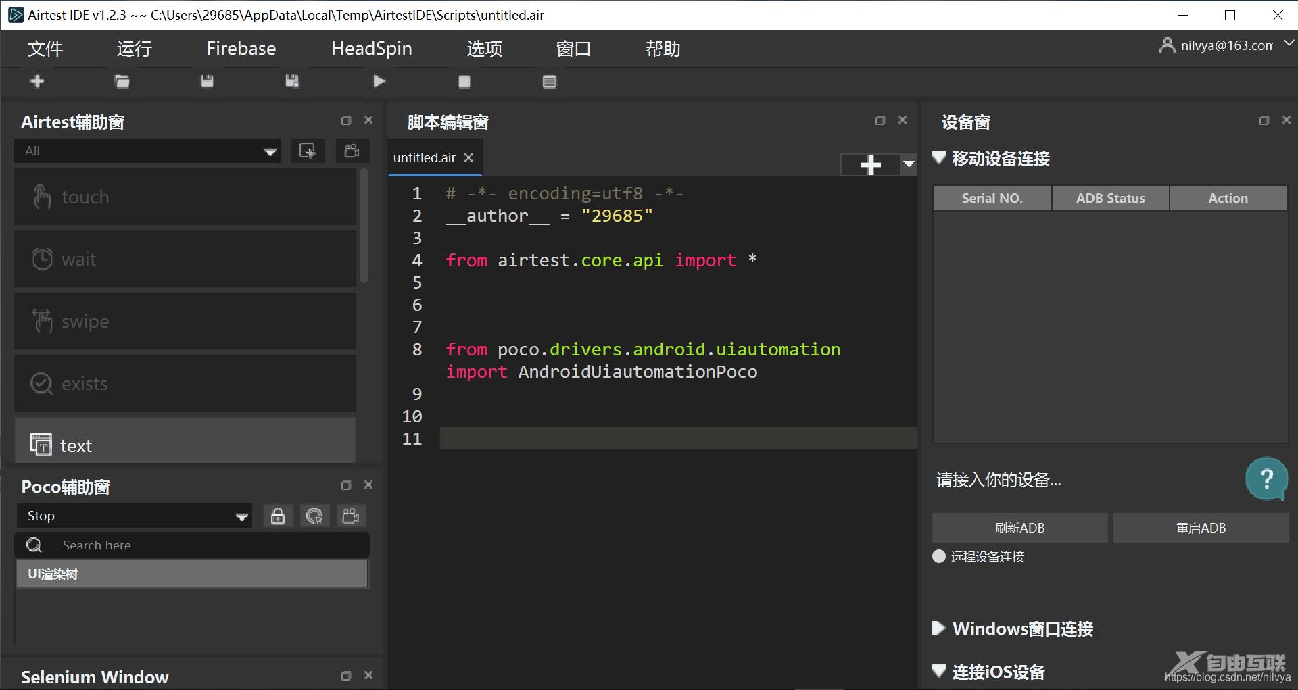Open the Firebase menu
Viewport: 1298px width, 690px height.
pyautogui.click(x=241, y=49)
